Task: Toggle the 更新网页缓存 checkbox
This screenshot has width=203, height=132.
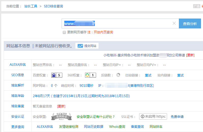Action: tap(64, 32)
